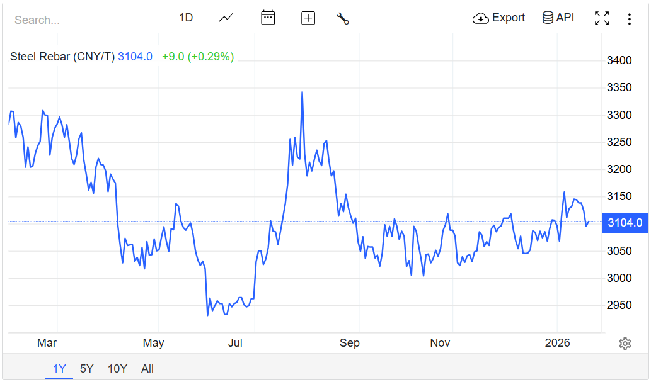Screen dimensions: 651x382
Task: Click the Export text button
Action: [509, 18]
